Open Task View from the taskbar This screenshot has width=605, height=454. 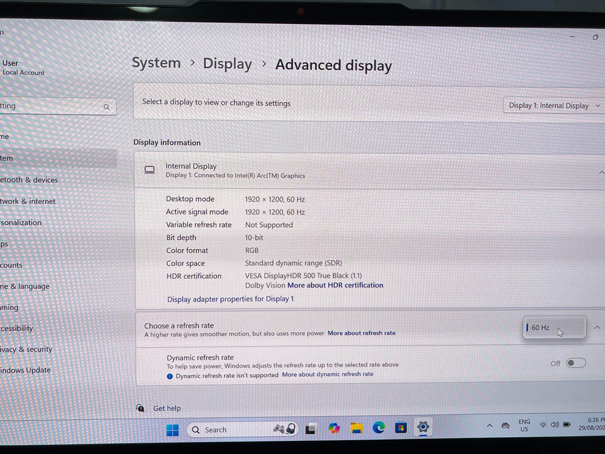point(311,429)
